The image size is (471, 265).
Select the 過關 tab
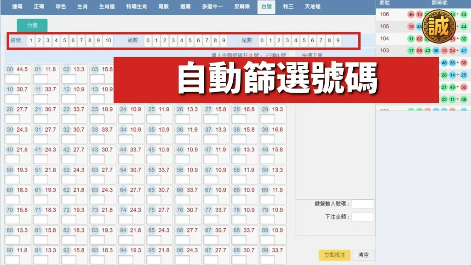point(185,6)
